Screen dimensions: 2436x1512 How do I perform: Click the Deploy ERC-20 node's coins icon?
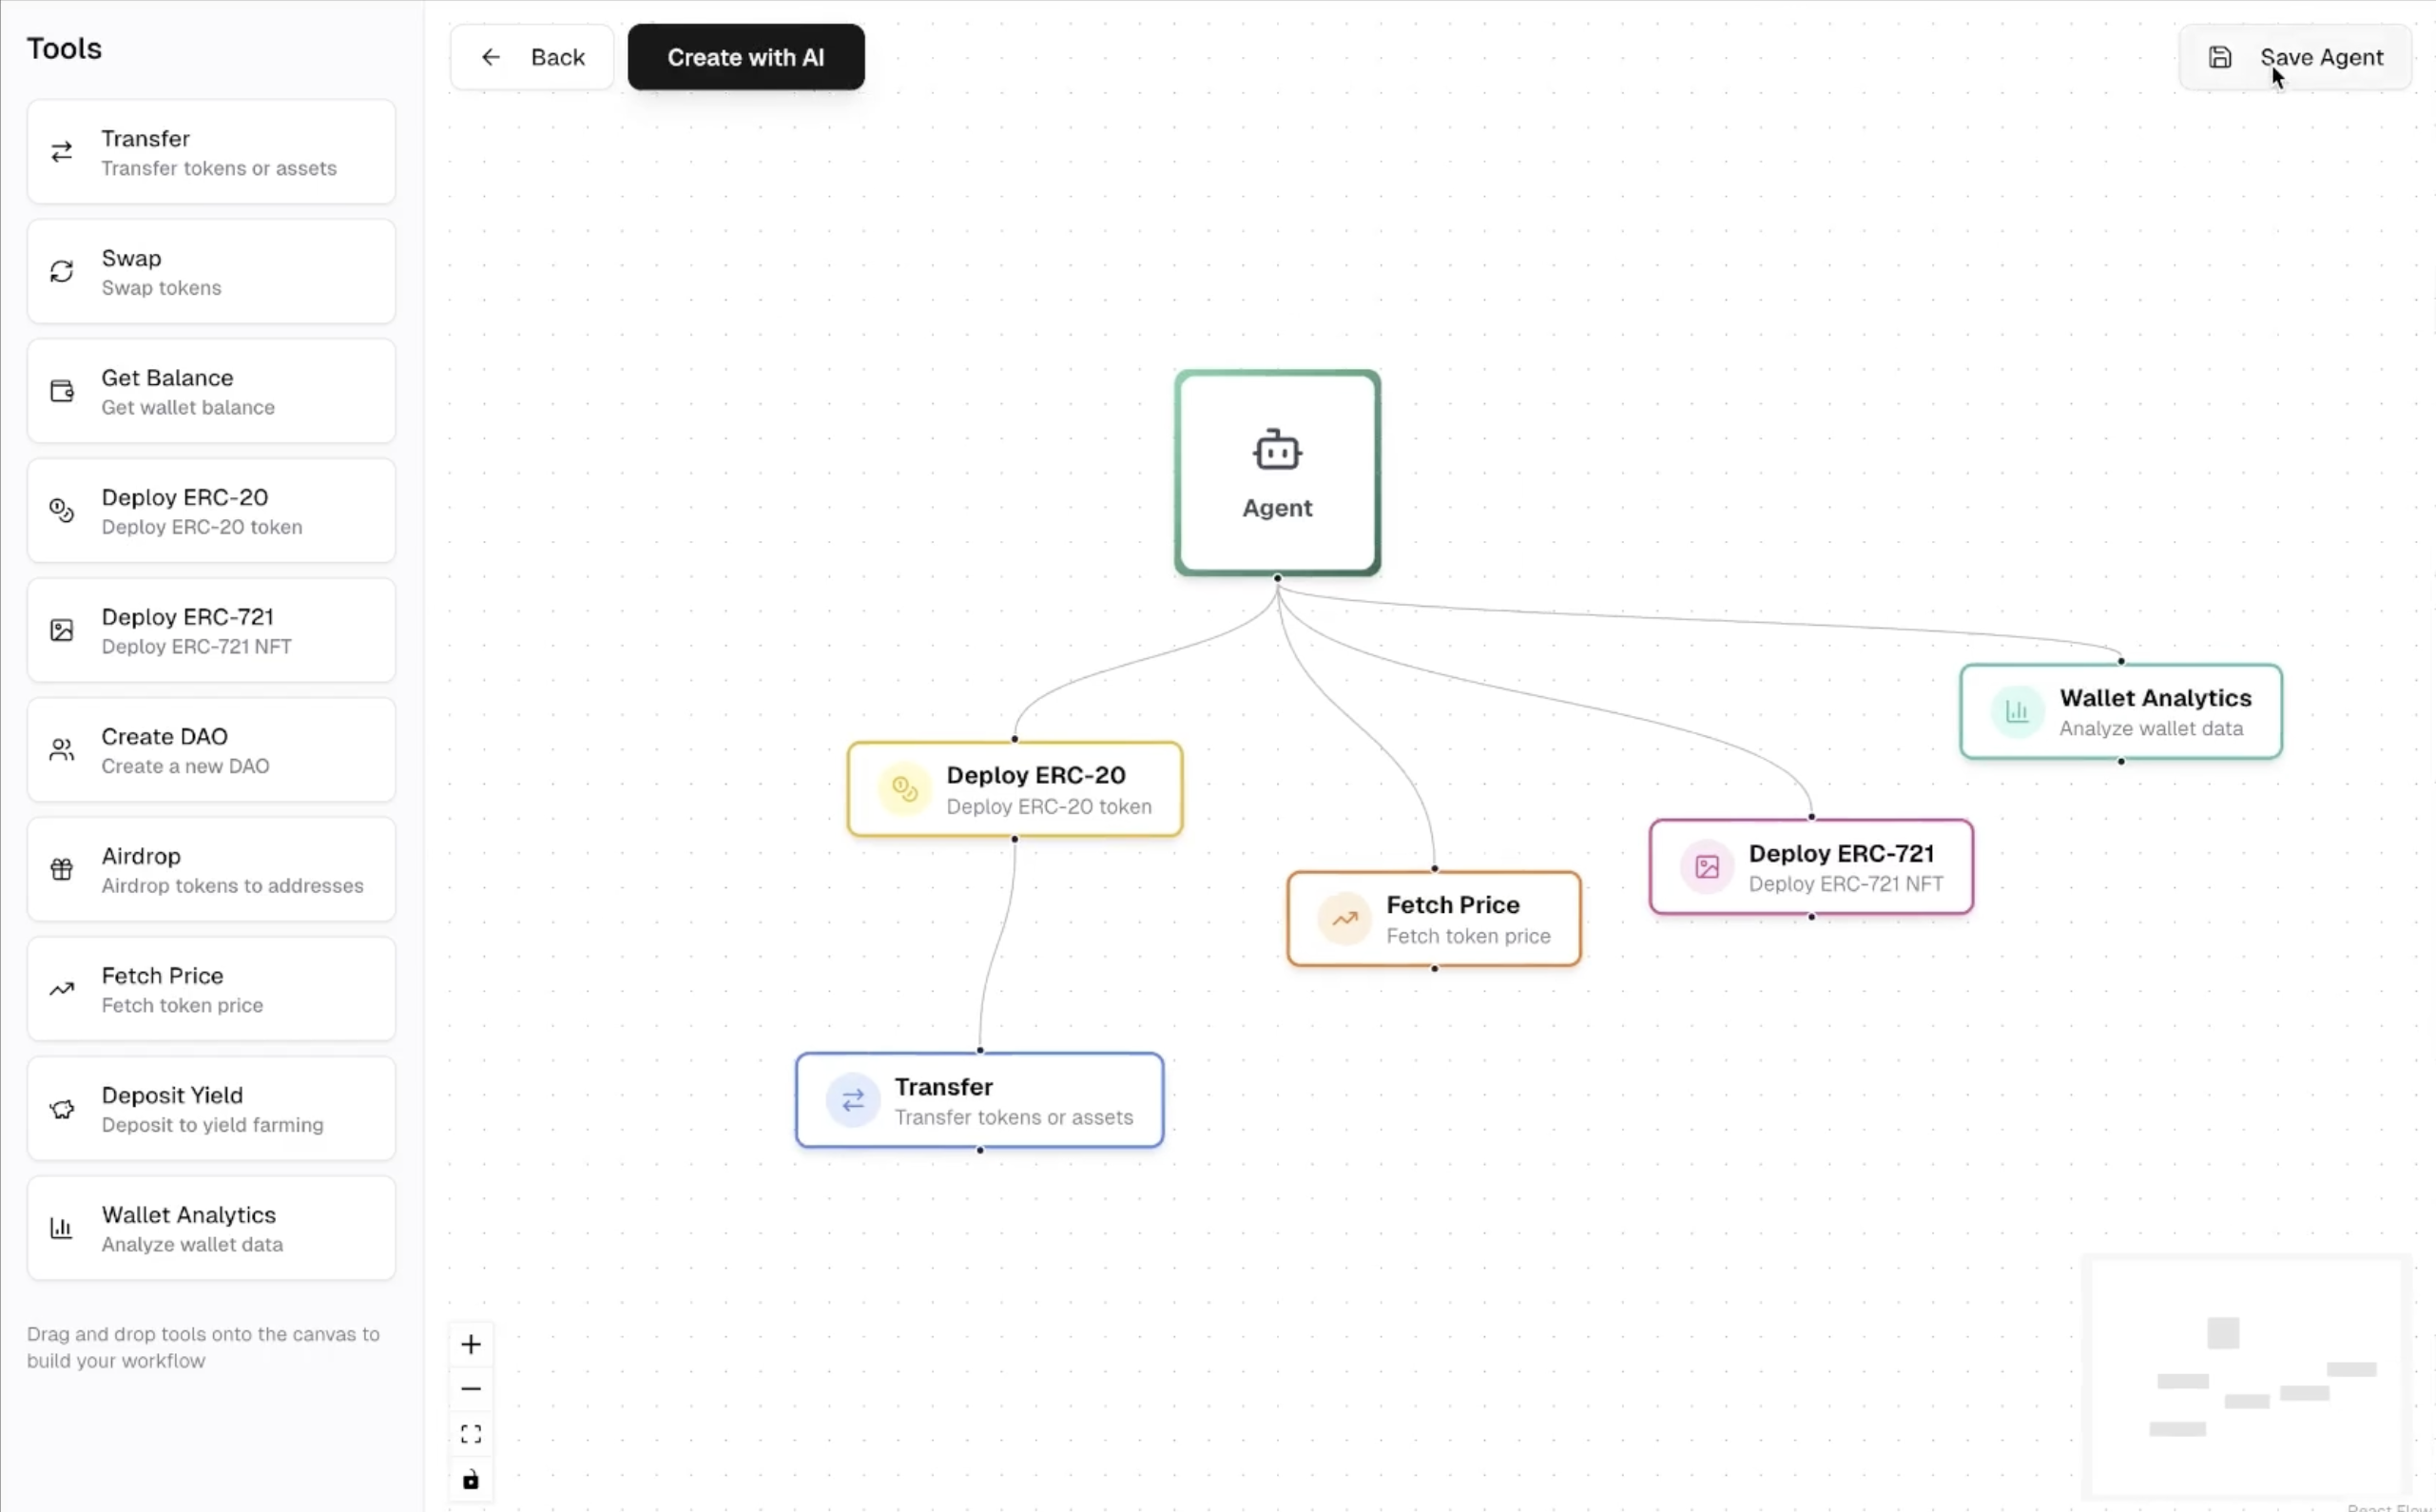[904, 789]
